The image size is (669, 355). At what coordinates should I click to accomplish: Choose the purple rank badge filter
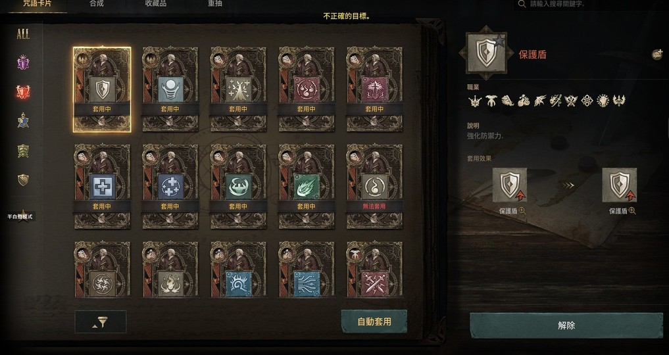point(23,62)
